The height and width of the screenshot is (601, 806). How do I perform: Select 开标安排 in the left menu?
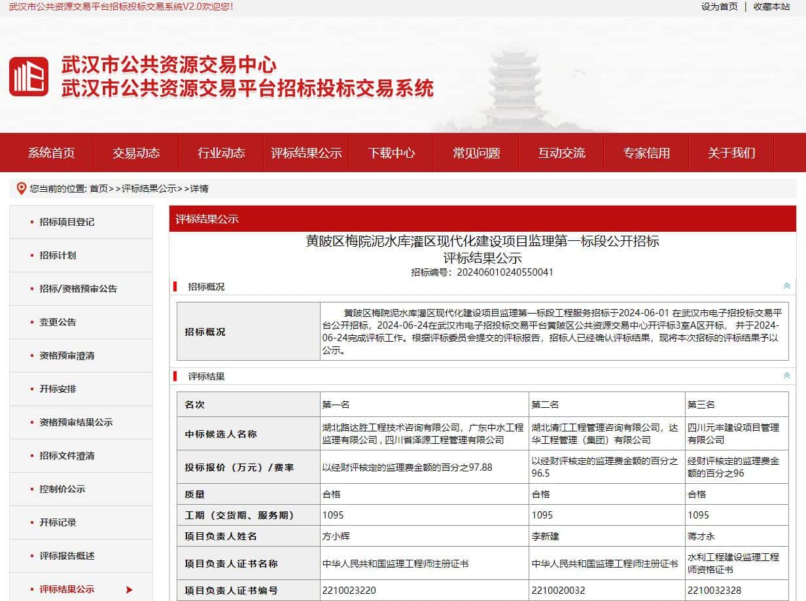(58, 389)
